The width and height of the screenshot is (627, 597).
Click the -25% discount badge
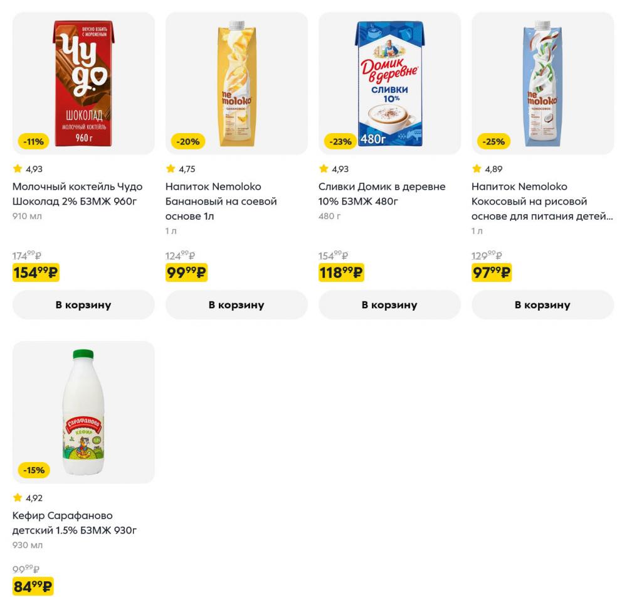(x=493, y=142)
